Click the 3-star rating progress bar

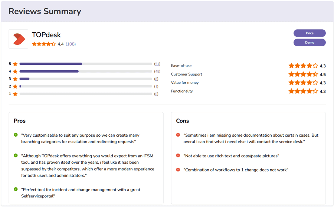tap(86, 79)
